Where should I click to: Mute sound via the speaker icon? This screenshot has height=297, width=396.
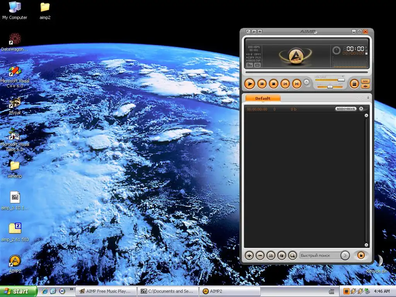pyautogui.click(x=343, y=76)
